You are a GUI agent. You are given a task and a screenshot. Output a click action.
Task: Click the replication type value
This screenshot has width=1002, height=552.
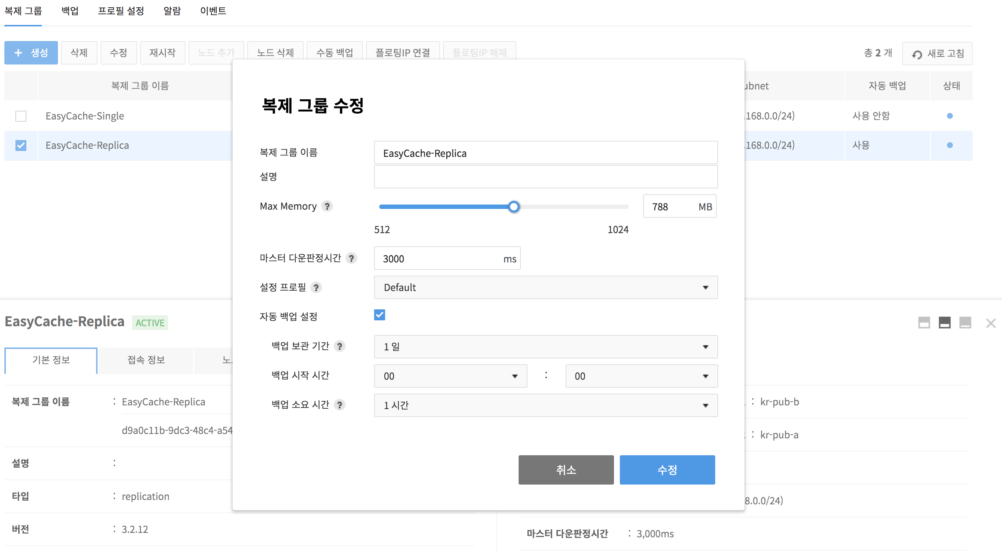pos(146,496)
